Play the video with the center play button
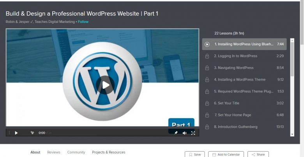The width and height of the screenshot is (304, 157). click(x=105, y=85)
